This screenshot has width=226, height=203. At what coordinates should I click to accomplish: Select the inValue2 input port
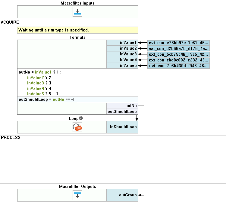122,48
